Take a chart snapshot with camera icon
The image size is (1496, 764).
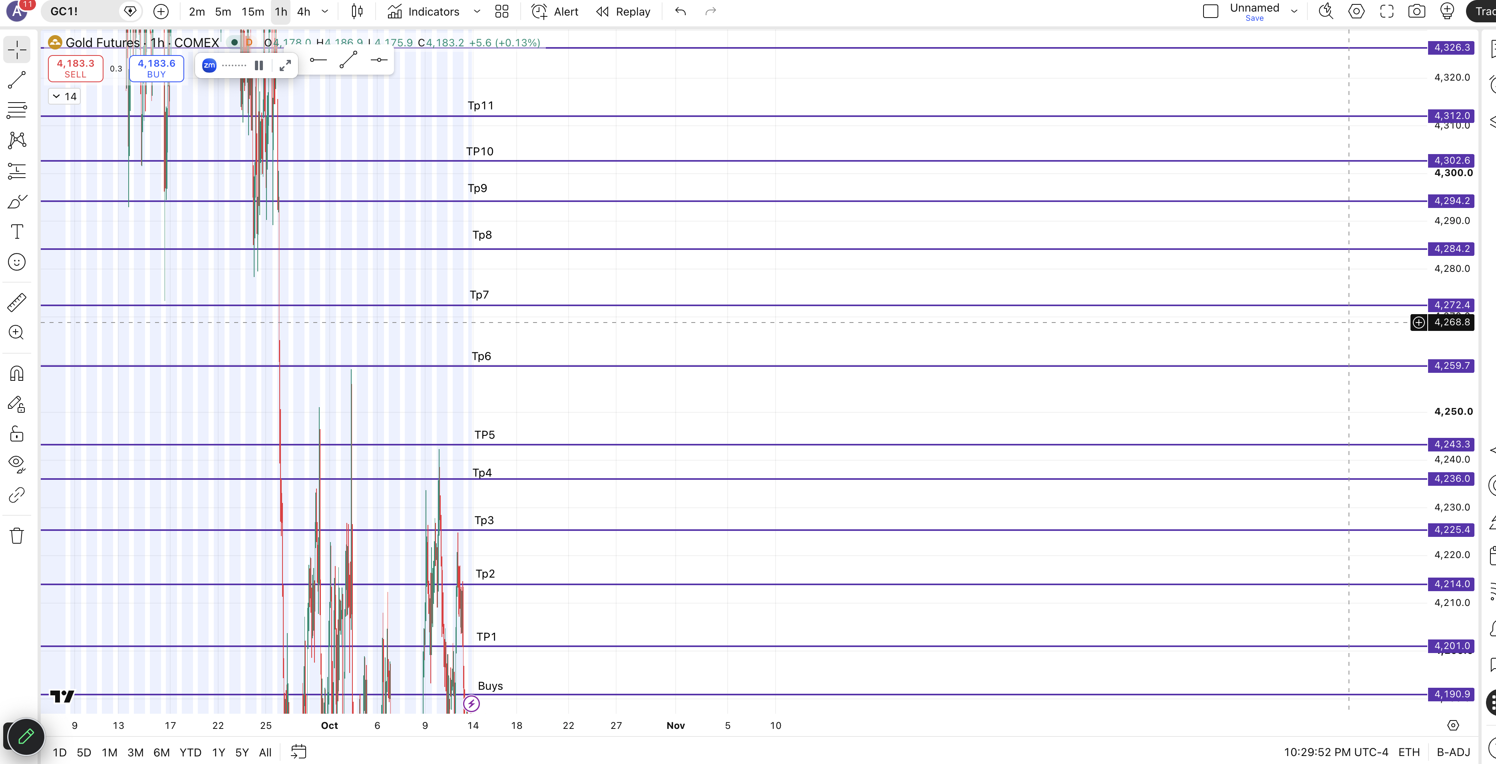coord(1417,12)
